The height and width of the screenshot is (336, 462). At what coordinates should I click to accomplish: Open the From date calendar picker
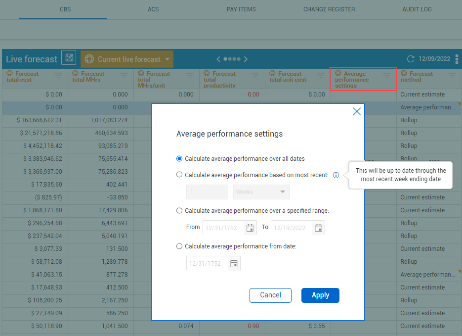tap(250, 228)
